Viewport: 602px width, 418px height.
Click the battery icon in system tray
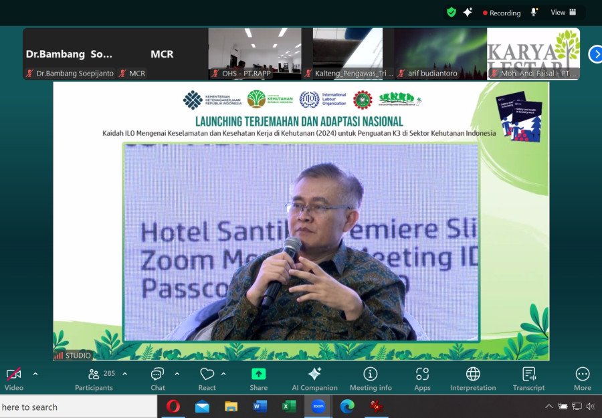(x=563, y=406)
